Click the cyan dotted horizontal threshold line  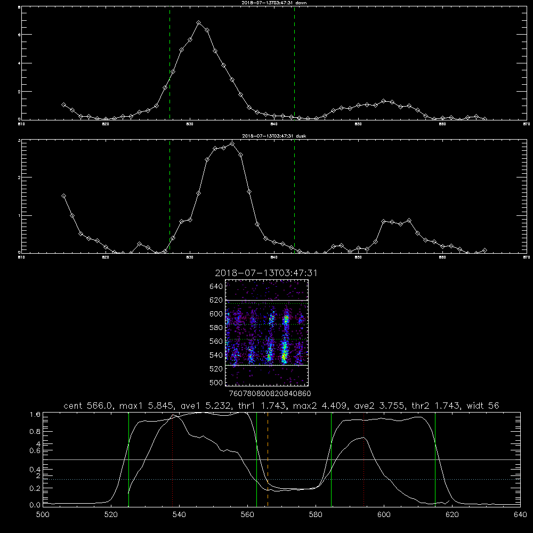[x=282, y=479]
